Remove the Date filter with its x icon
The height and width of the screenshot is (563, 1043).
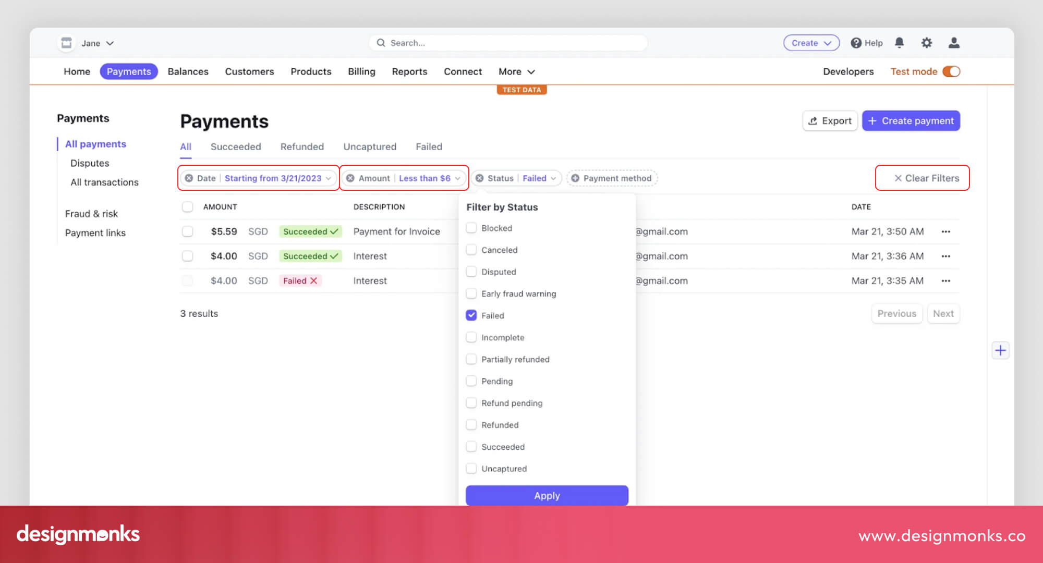click(189, 178)
